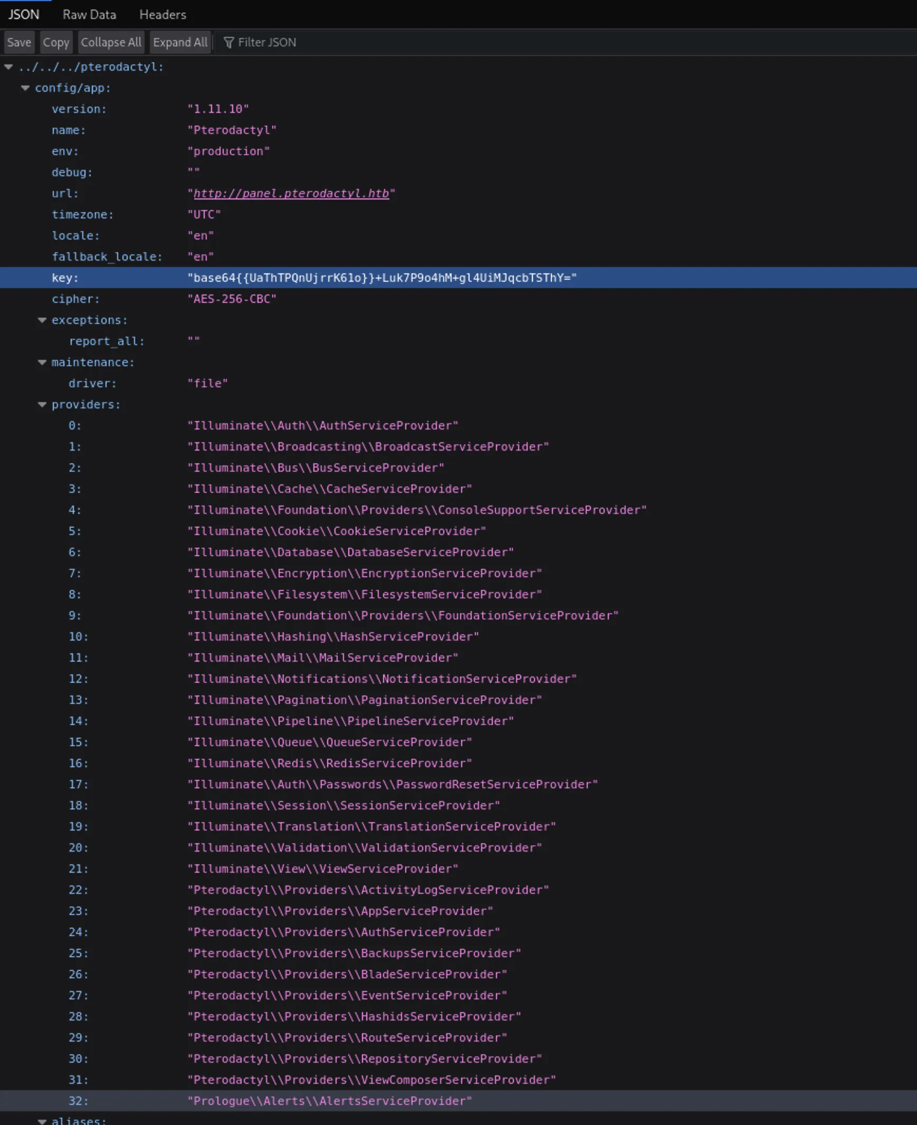
Task: Select provider 6 DatabaseServiceProvider
Action: (458, 552)
